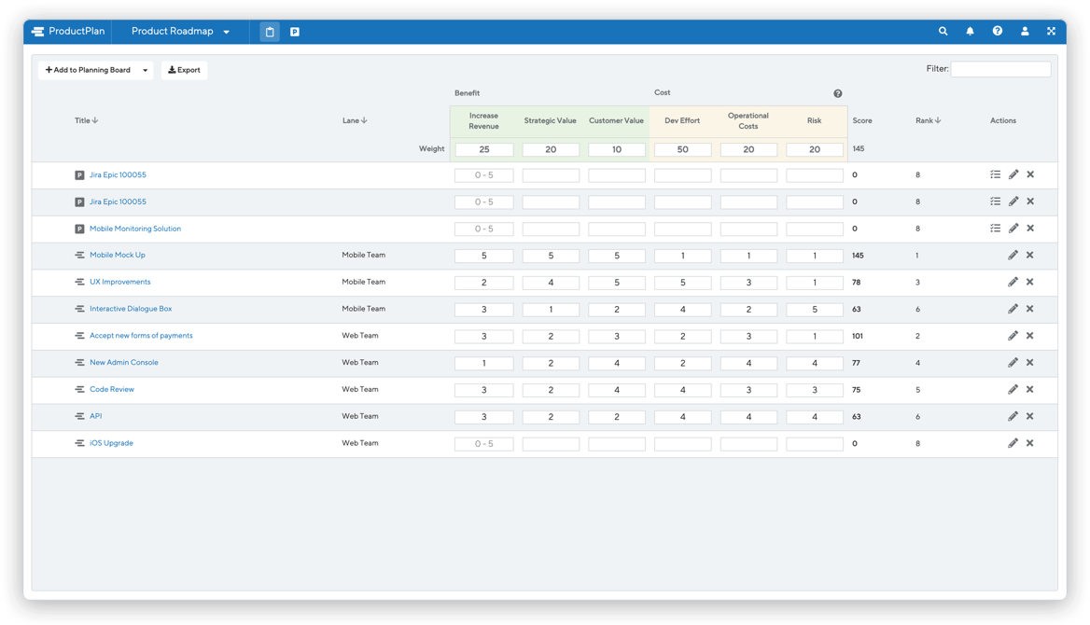Edit UX Improvements pencil icon
Image resolution: width=1090 pixels, height=625 pixels.
point(1013,283)
